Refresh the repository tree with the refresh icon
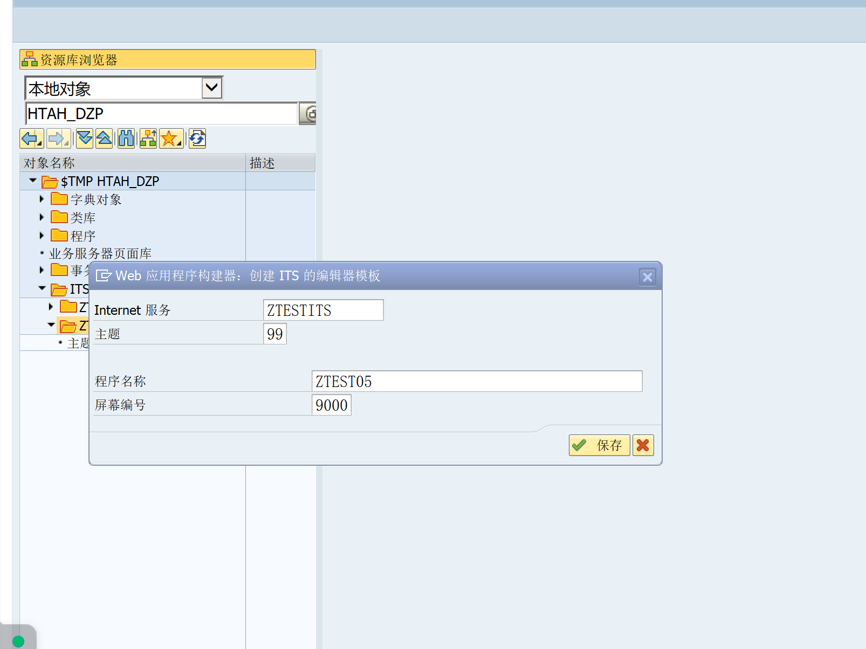 click(x=196, y=139)
